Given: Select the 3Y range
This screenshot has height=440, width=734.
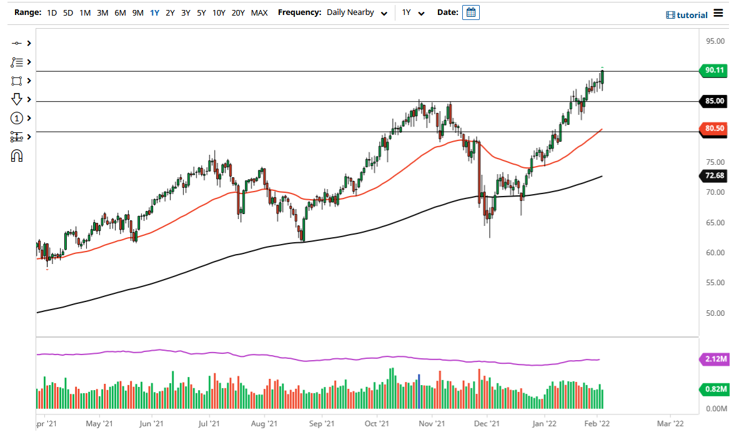Looking at the screenshot, I should tap(186, 13).
